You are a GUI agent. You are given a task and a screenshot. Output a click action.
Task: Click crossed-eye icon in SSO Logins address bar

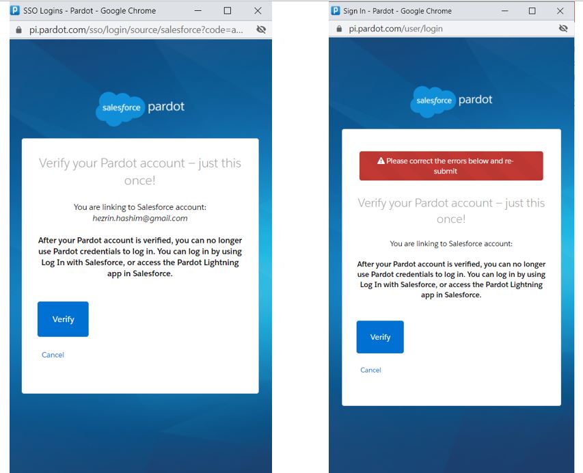point(261,29)
